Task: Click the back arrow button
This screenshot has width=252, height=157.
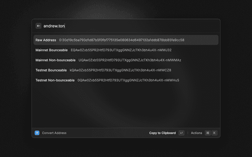Action: coord(38,26)
